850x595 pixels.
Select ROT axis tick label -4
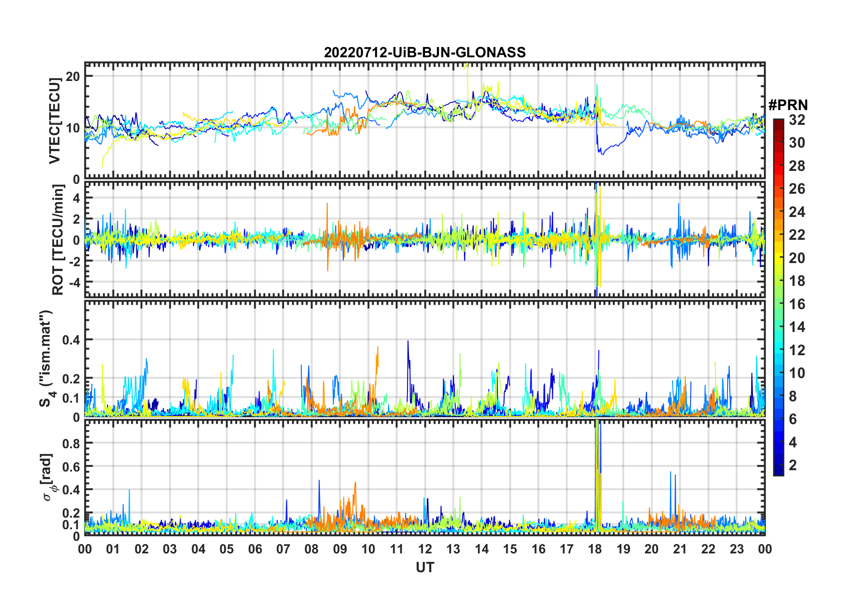coord(74,282)
